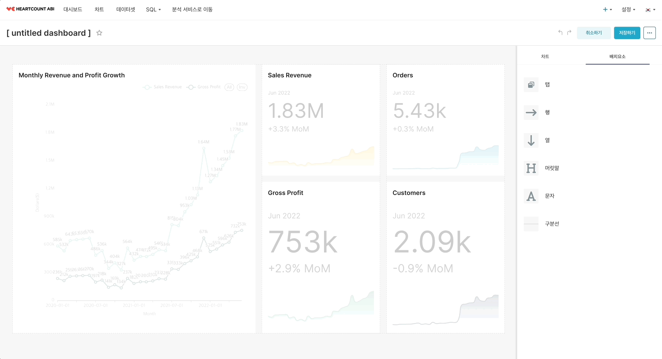Open the language flag dropdown
Screen dimensions: 662x359
point(650,10)
